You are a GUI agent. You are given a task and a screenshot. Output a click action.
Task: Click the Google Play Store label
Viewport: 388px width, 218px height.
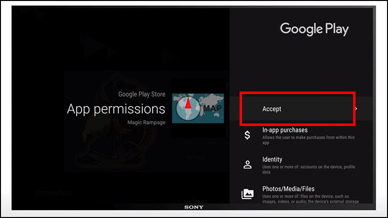coord(142,94)
